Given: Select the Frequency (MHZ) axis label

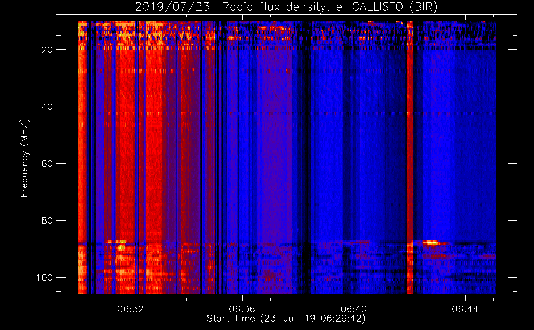Looking at the screenshot, I should click(25, 158).
